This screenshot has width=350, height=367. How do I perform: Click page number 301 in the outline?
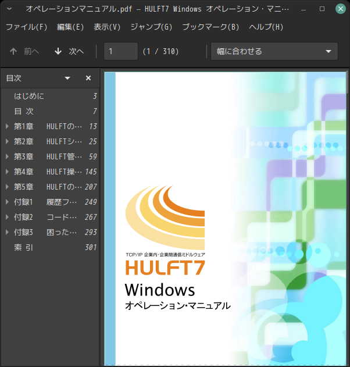pyautogui.click(x=91, y=247)
